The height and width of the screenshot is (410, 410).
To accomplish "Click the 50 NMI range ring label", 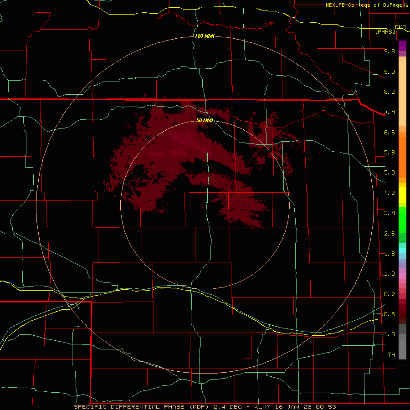I will click(205, 120).
